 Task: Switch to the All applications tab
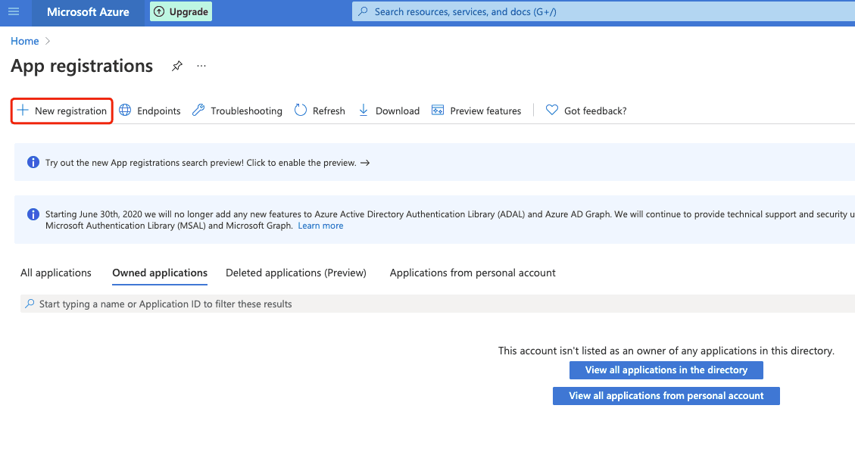click(x=55, y=273)
